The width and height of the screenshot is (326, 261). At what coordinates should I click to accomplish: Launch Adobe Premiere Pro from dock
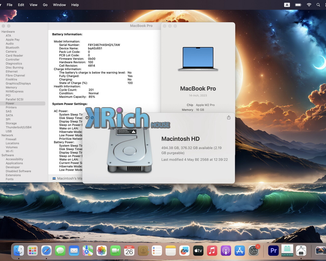pos(274,251)
